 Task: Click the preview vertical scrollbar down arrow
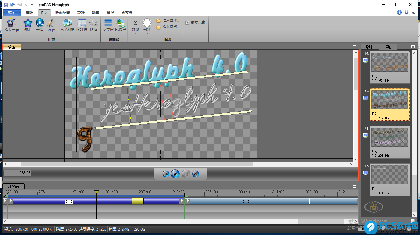point(356,159)
